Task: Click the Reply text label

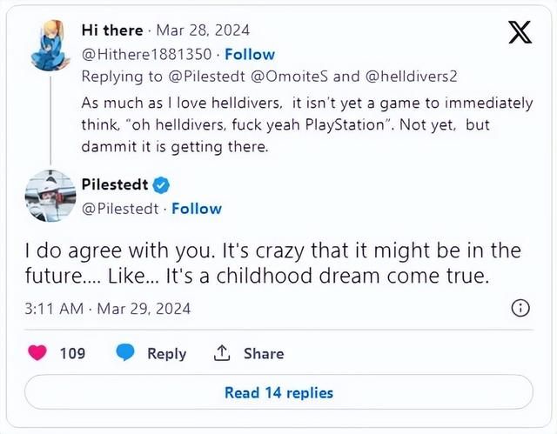Action: [166, 353]
